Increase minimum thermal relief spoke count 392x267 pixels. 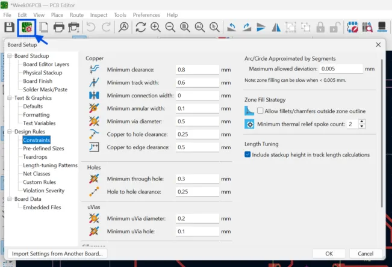pyautogui.click(x=362, y=121)
